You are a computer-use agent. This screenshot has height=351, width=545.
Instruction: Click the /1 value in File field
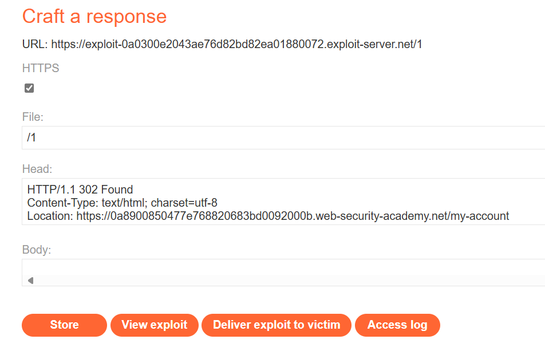pos(31,138)
